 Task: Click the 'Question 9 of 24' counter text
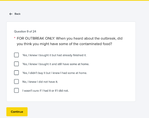tap(25, 32)
